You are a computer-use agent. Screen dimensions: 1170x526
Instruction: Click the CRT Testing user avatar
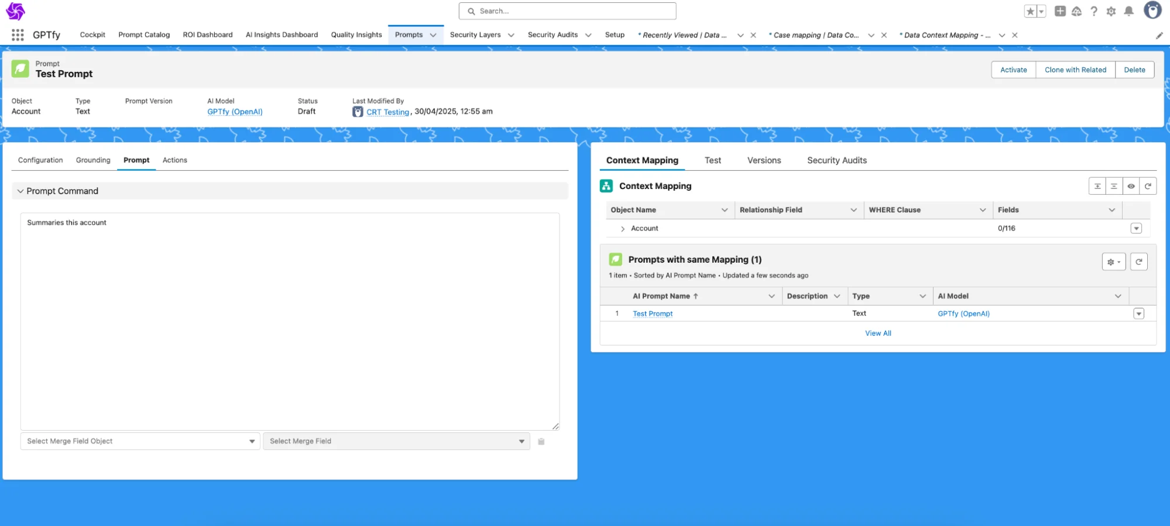coord(358,112)
